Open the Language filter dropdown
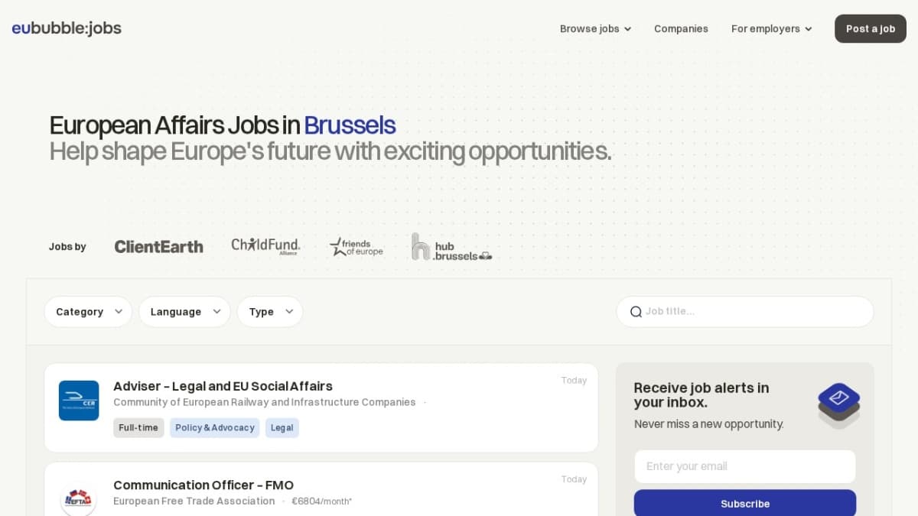 [184, 311]
